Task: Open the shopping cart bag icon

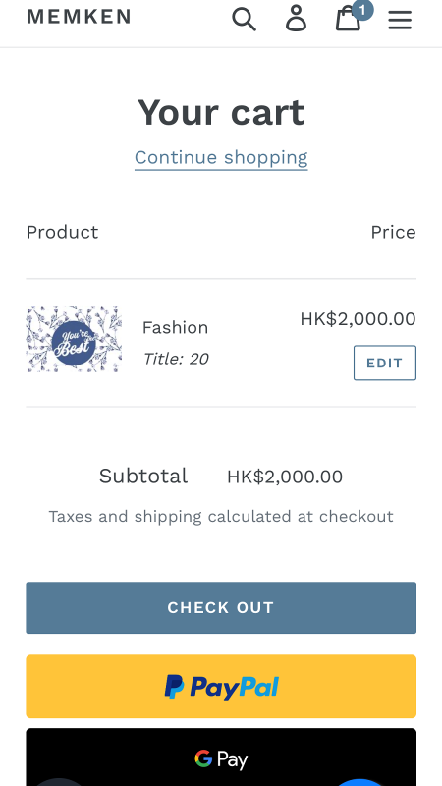Action: tap(348, 20)
